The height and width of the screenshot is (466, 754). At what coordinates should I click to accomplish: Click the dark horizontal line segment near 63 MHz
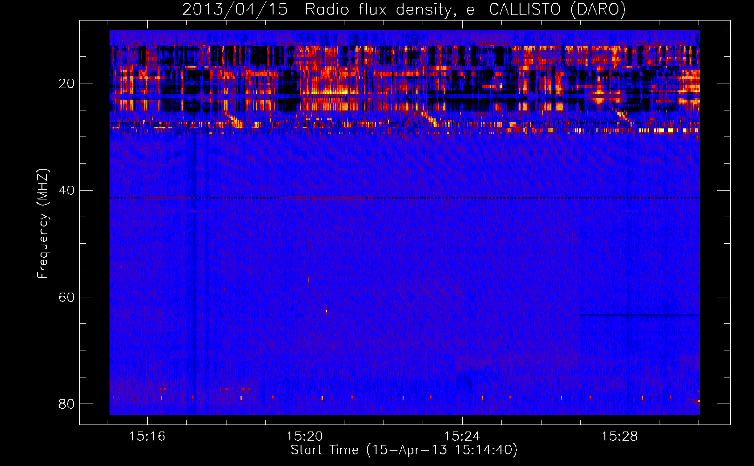click(x=639, y=315)
